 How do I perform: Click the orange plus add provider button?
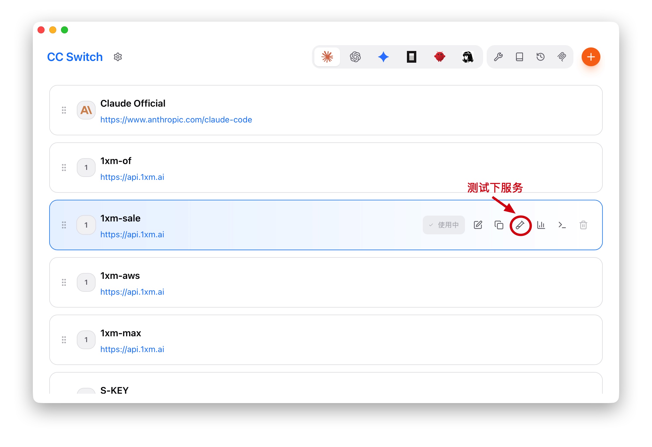(x=591, y=57)
